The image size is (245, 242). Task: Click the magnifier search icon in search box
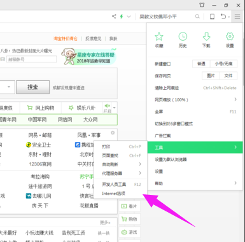(197, 17)
